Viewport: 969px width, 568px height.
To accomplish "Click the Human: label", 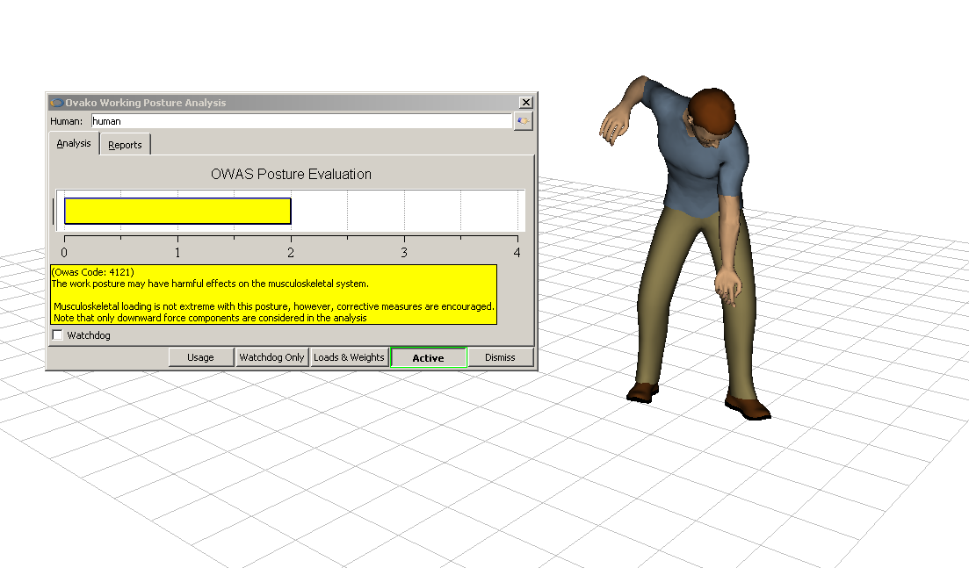I will (66, 122).
